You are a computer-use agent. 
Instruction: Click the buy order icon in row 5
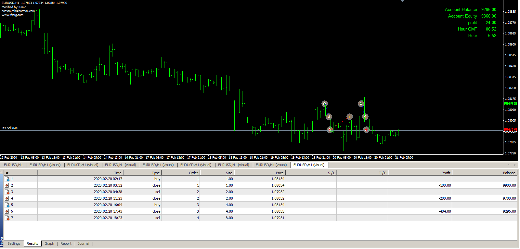7,205
